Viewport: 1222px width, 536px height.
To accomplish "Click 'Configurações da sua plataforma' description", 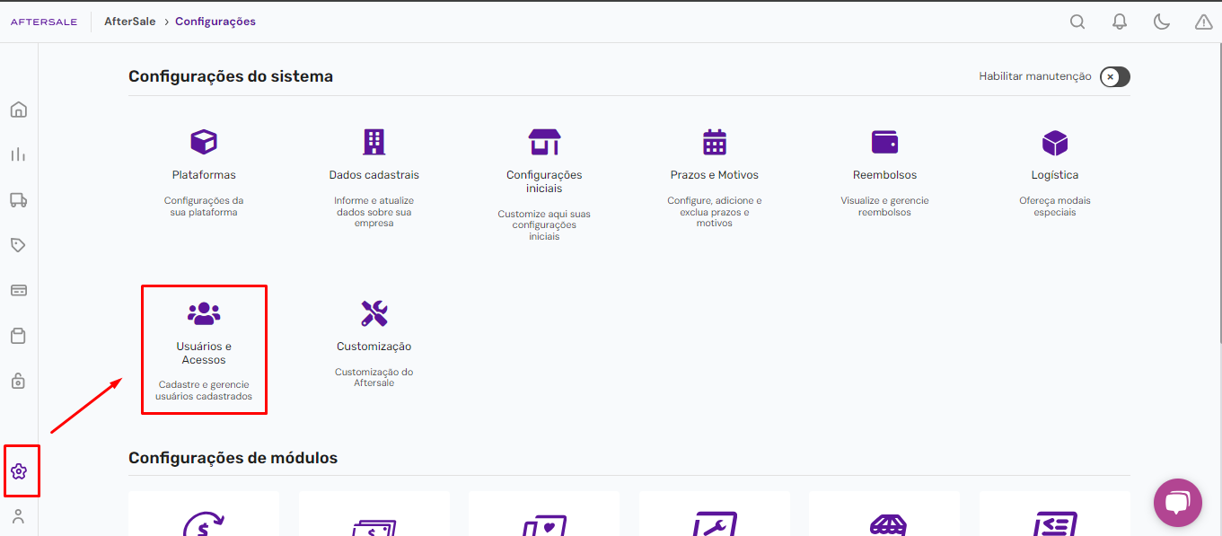I will pyautogui.click(x=204, y=206).
